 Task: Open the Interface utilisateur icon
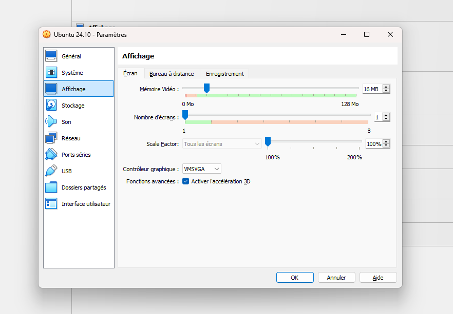click(51, 204)
